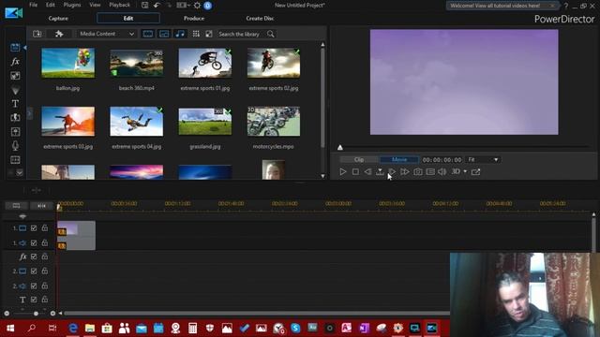Click the Undo arrow in top bar
Screen dimensions: 600x337
(x=157, y=6)
